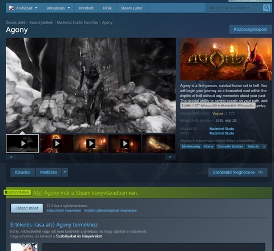274x251 pixels.
Task: Click the Agony breadcrumb link
Action: [107, 22]
